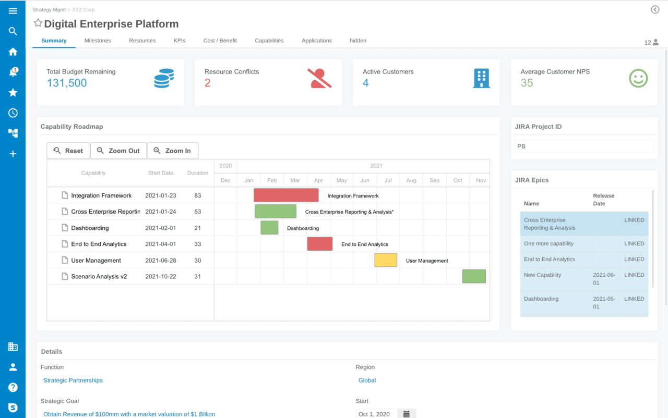Open the Resources tab
This screenshot has height=418, width=668.
click(142, 41)
